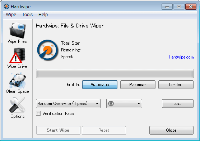Screen dimensions: 200x141
Task: Visit the Hardwipe.com link
Action: [x=181, y=57]
